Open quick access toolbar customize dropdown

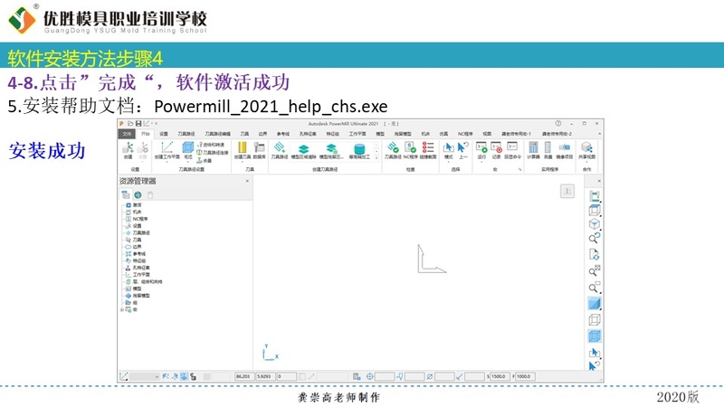[x=156, y=124]
